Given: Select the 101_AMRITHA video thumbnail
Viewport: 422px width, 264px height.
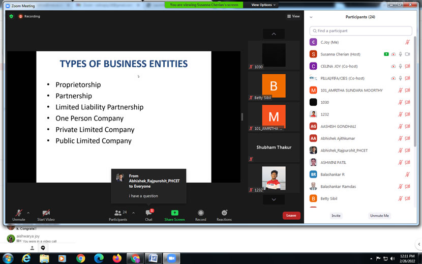Looking at the screenshot, I should [x=274, y=116].
